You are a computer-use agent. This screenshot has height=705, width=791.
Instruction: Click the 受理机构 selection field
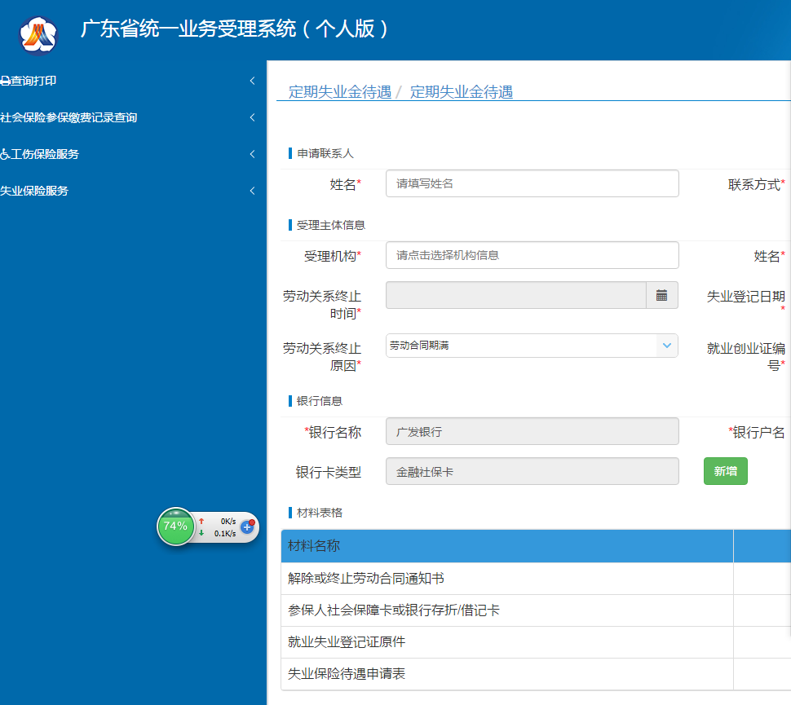click(x=532, y=255)
